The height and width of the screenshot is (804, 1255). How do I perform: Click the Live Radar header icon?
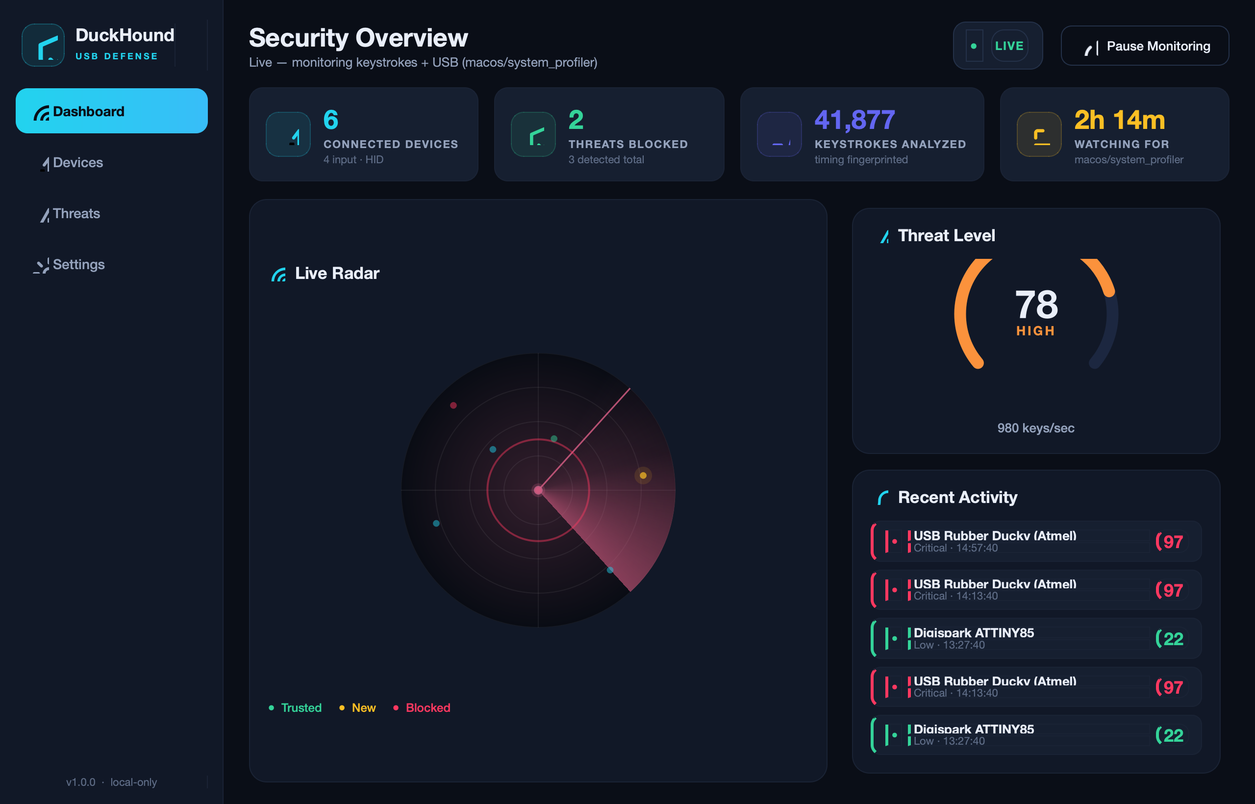(x=279, y=274)
